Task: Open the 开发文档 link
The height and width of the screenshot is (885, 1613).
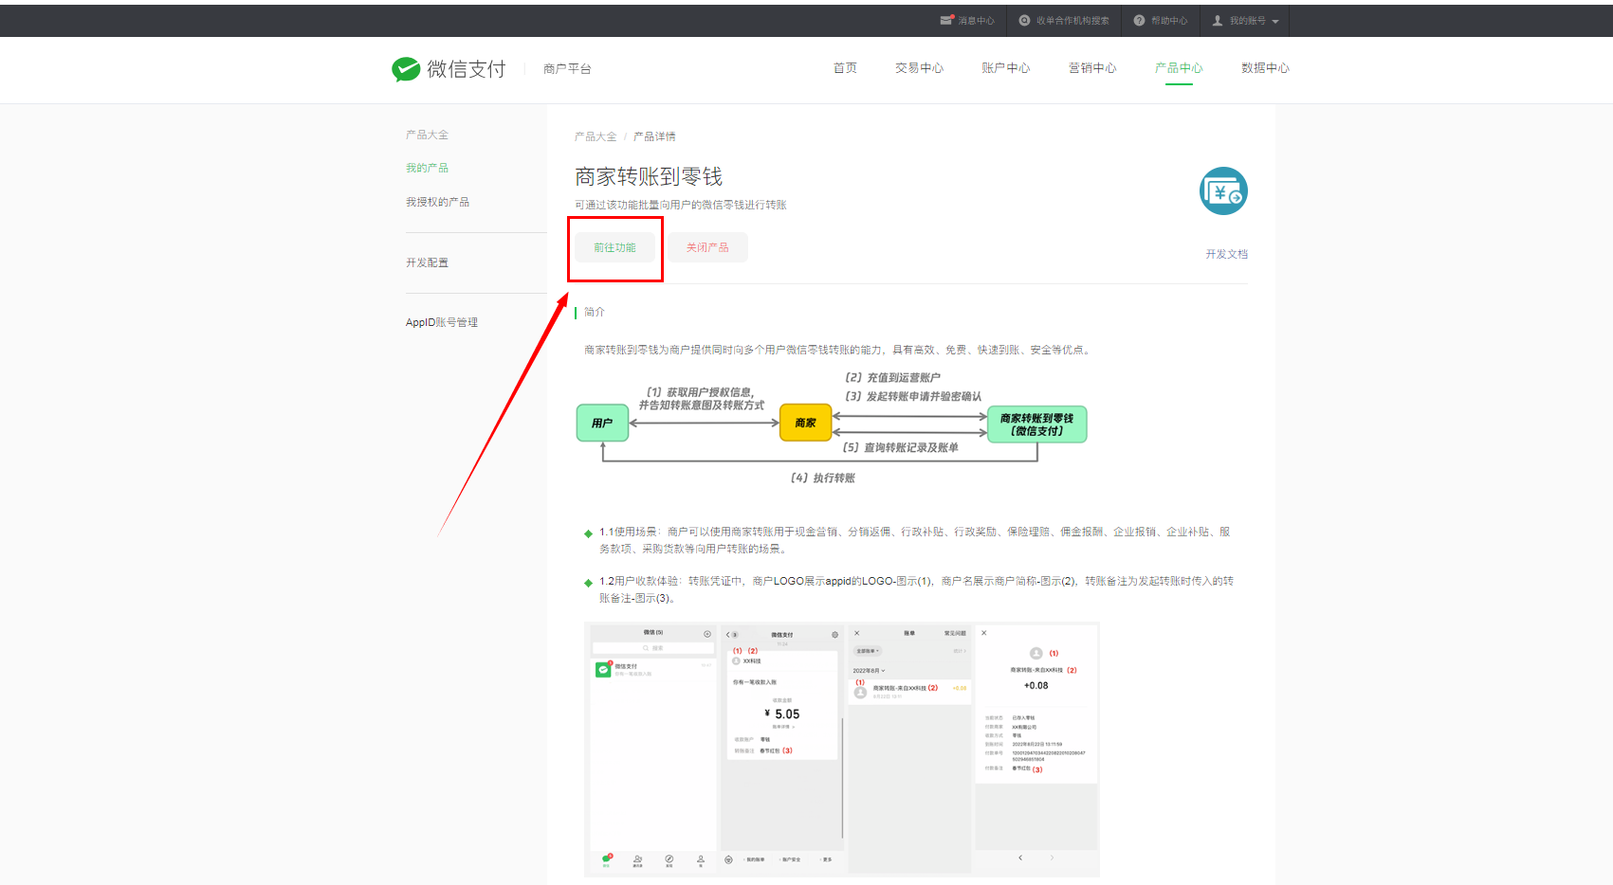Action: (x=1226, y=254)
